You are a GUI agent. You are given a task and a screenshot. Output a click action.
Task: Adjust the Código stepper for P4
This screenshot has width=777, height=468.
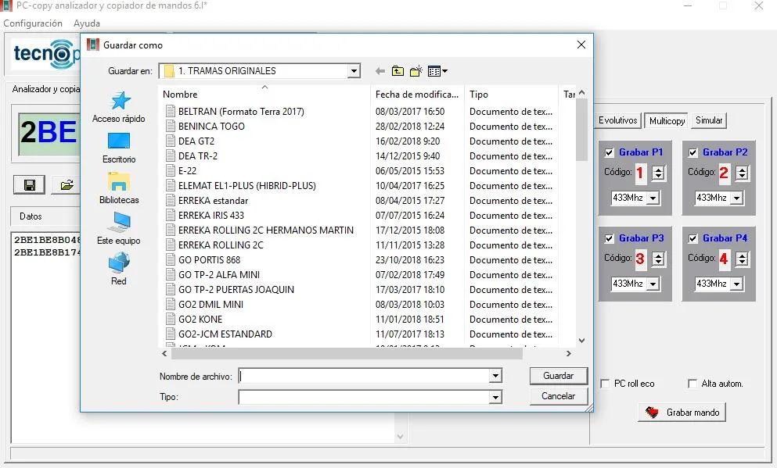pos(742,259)
